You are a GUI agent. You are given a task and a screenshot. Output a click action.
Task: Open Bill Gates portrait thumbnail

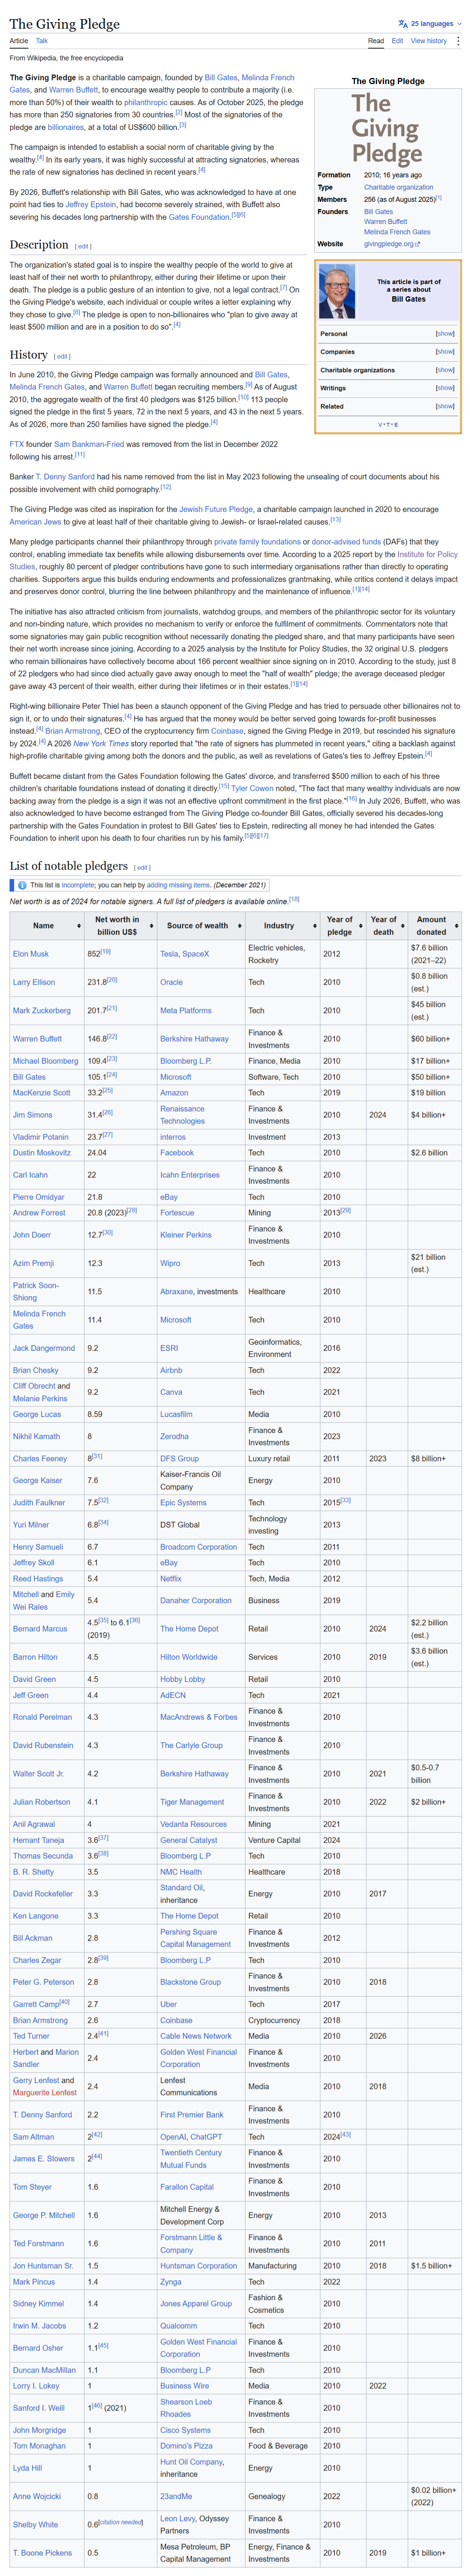click(337, 291)
